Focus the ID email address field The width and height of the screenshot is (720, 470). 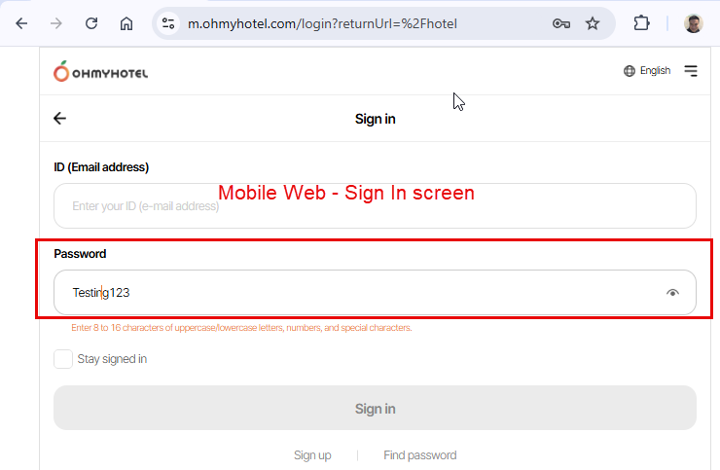(x=375, y=206)
